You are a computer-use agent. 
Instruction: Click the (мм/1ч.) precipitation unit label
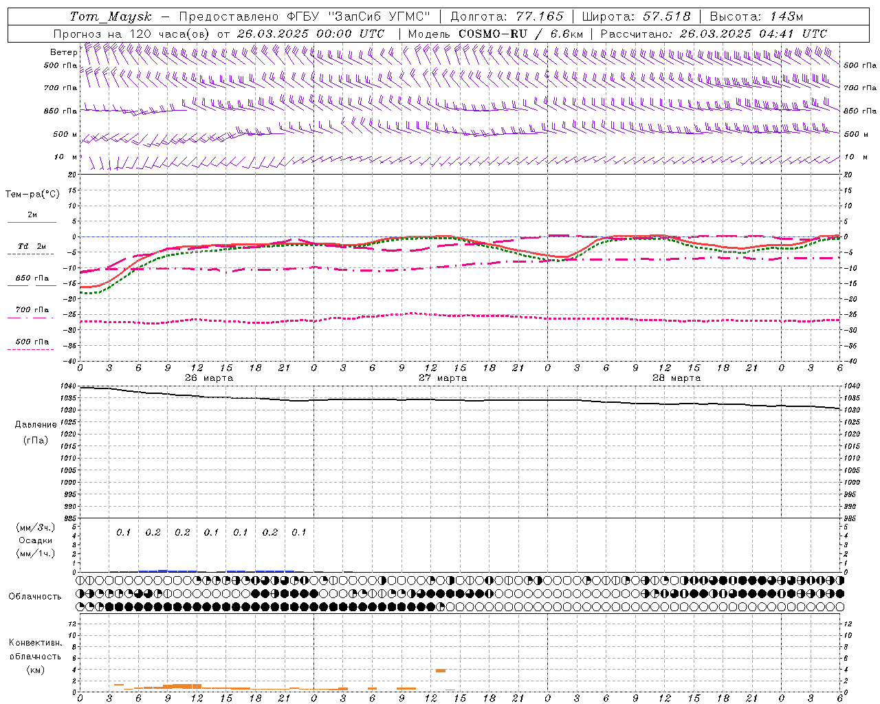[x=36, y=553]
